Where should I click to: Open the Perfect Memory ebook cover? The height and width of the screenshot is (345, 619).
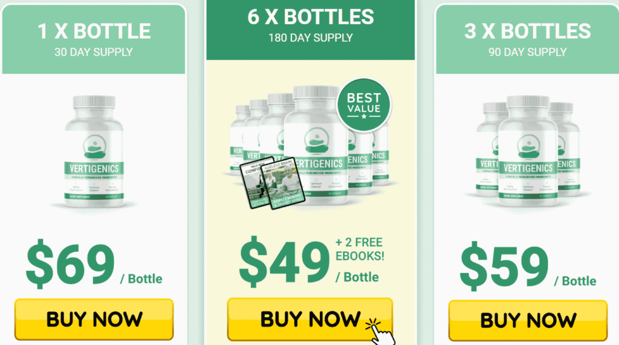pos(284,182)
